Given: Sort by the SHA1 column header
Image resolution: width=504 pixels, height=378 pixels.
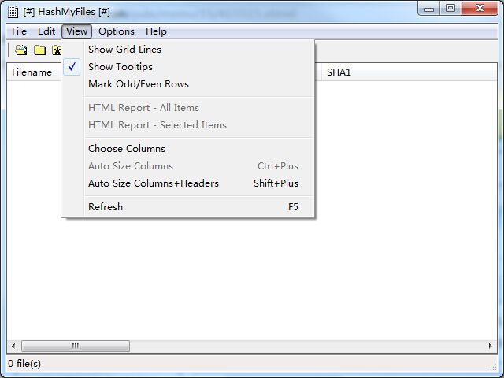Looking at the screenshot, I should tap(409, 72).
